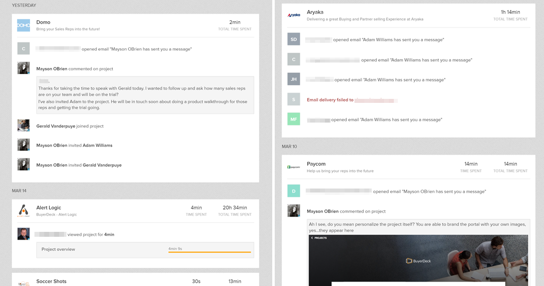Click the 'YESTERDAY' date heading
The image size is (544, 286).
tap(24, 5)
